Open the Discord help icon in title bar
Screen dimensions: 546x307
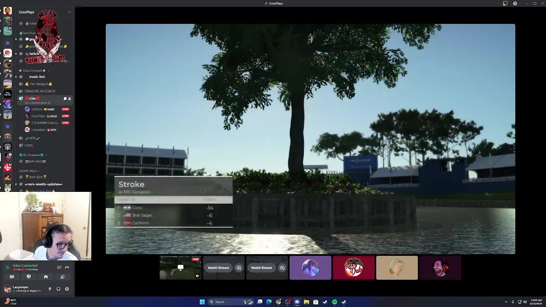515,3
